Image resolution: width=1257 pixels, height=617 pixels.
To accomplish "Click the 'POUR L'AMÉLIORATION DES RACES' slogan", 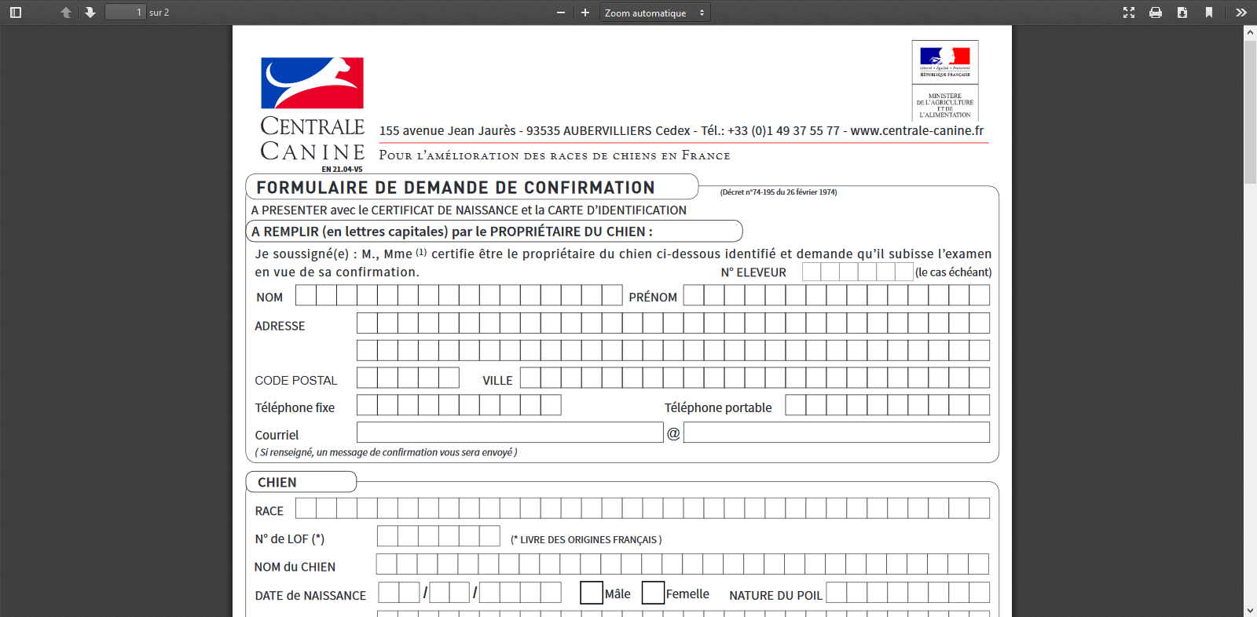I will pos(555,155).
